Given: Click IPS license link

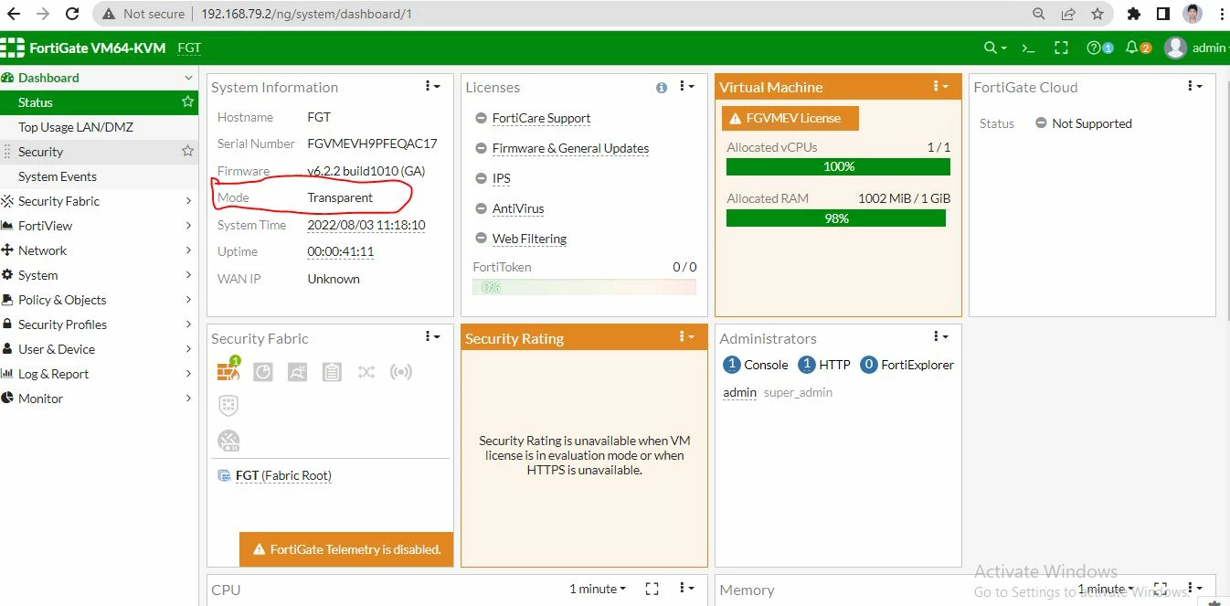Looking at the screenshot, I should tap(501, 178).
